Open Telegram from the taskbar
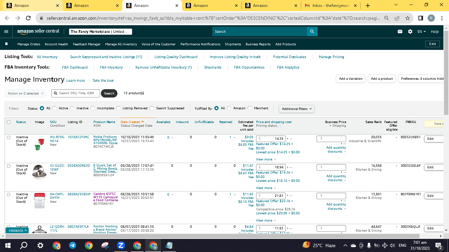The image size is (449, 252). pos(72,245)
